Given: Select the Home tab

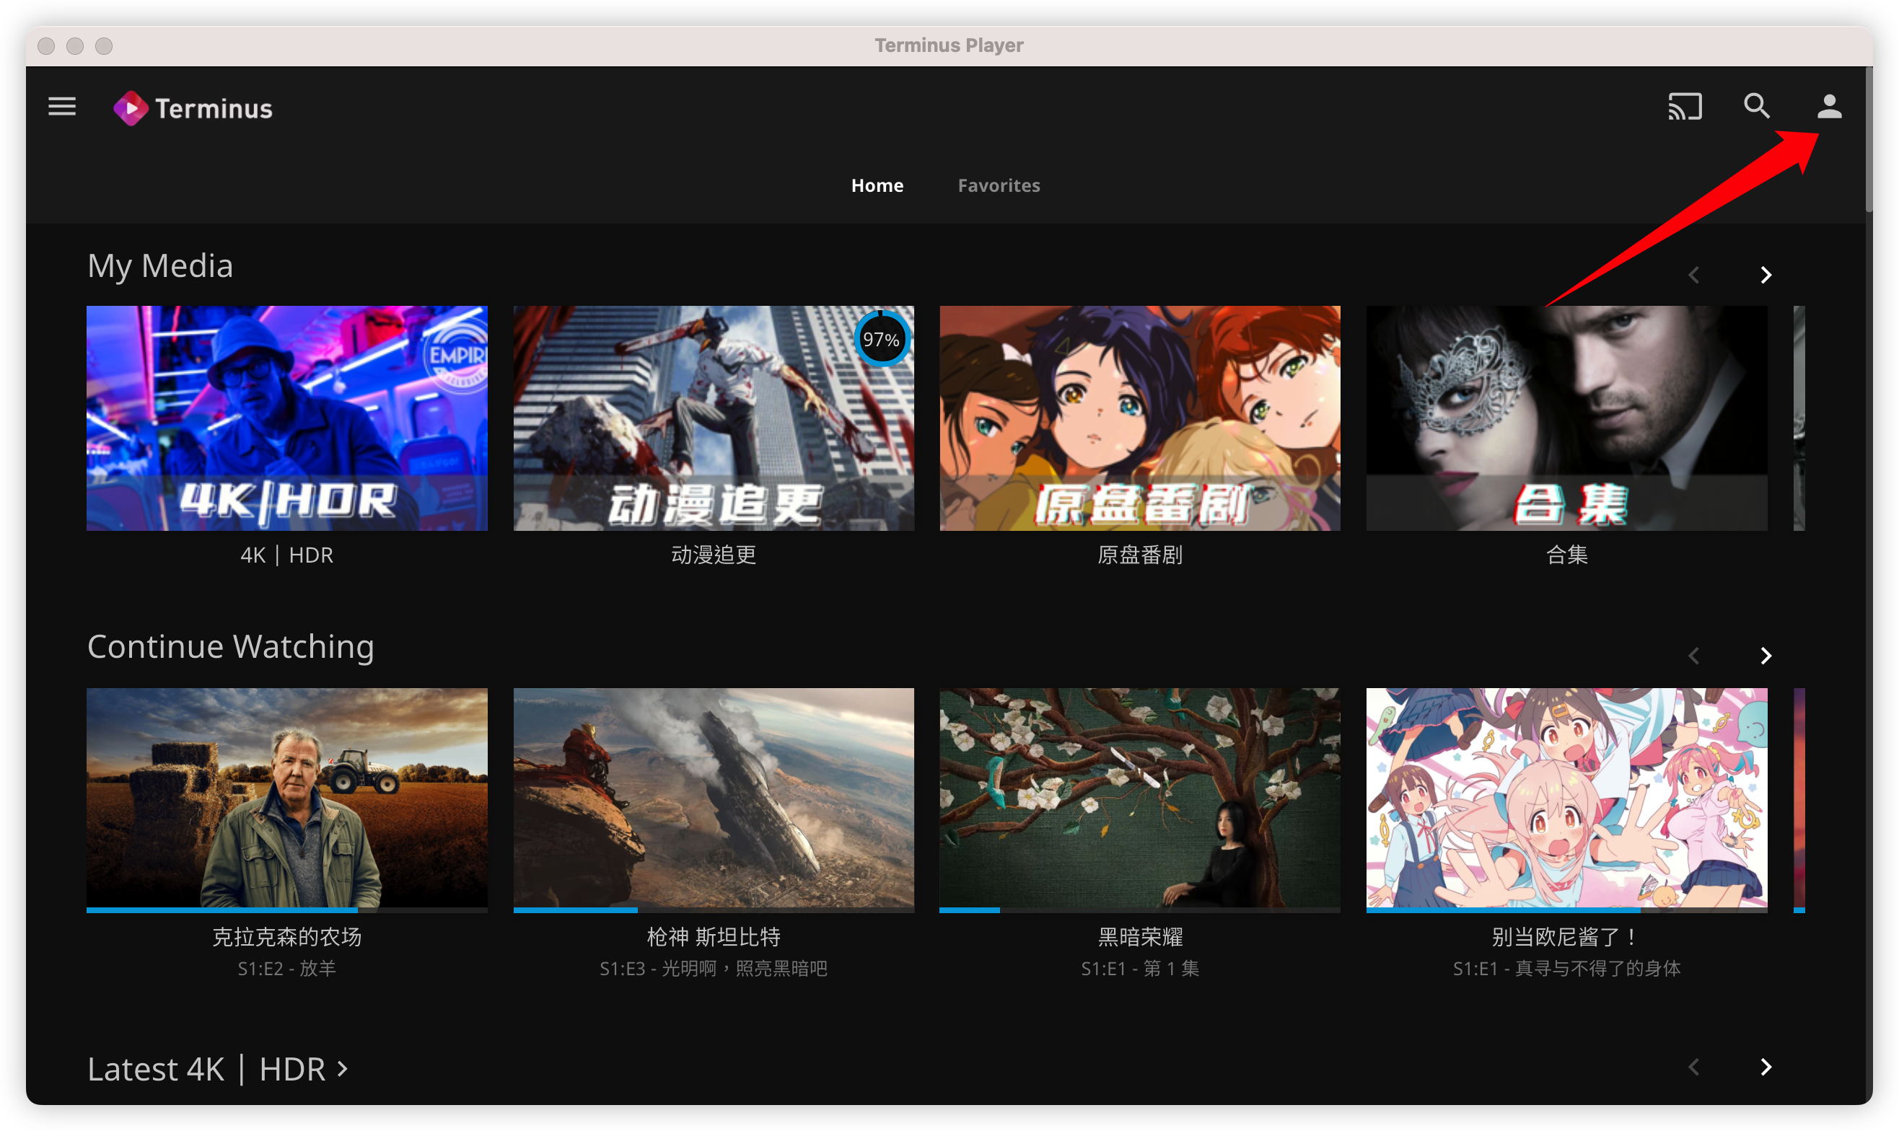Looking at the screenshot, I should [877, 185].
